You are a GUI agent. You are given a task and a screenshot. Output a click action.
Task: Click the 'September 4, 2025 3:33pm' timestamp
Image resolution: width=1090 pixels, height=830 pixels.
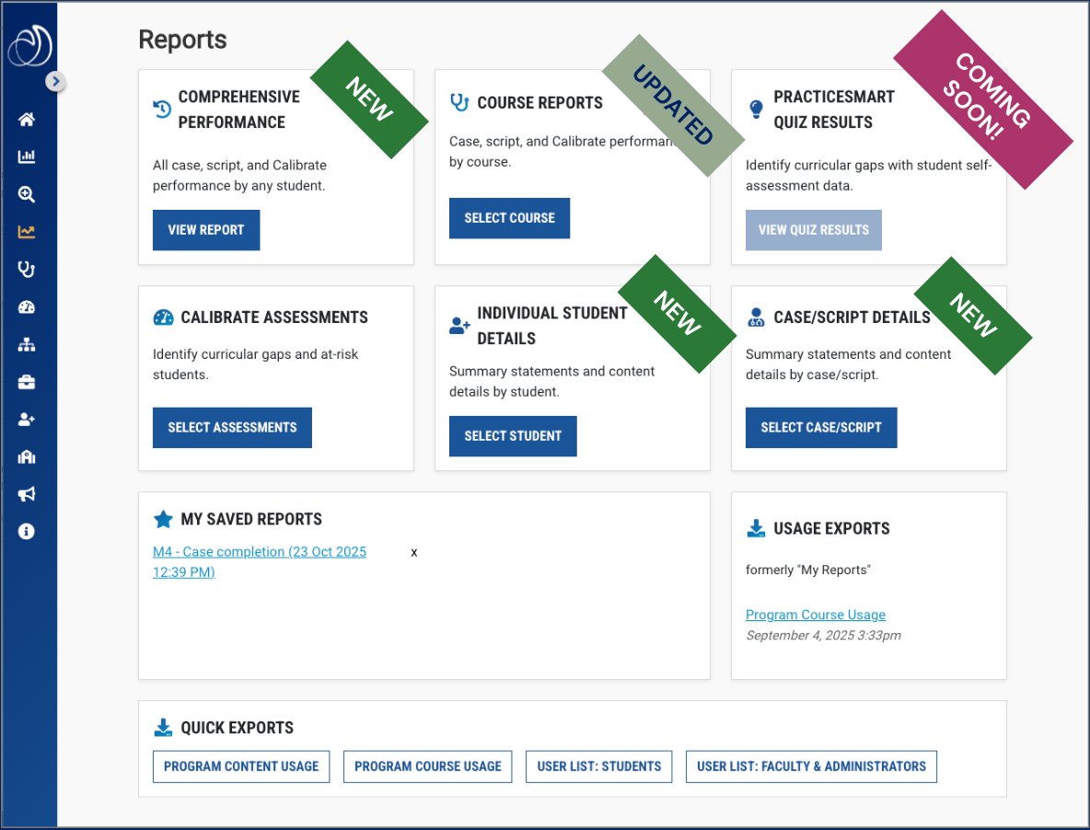tap(824, 636)
